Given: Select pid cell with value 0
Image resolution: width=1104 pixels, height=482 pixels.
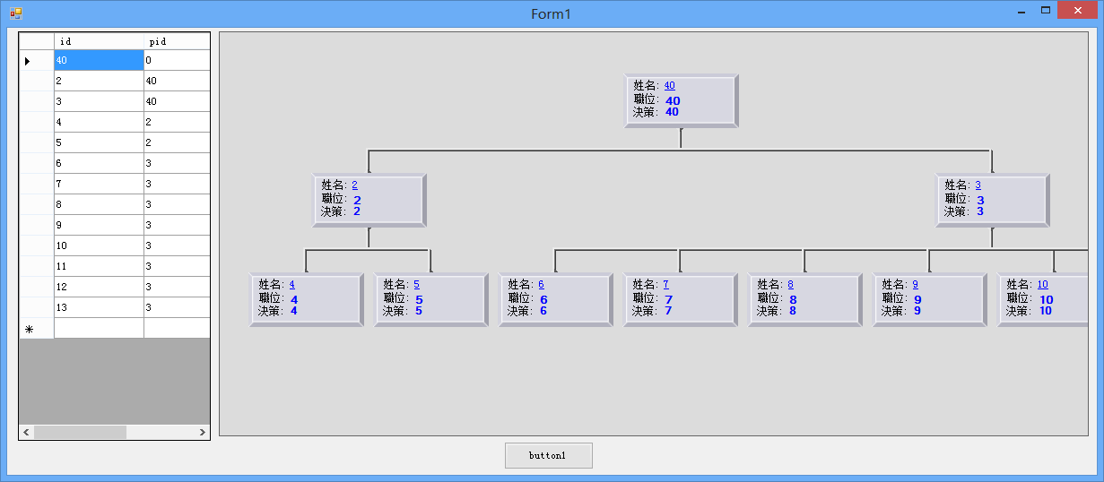Looking at the screenshot, I should tap(177, 60).
